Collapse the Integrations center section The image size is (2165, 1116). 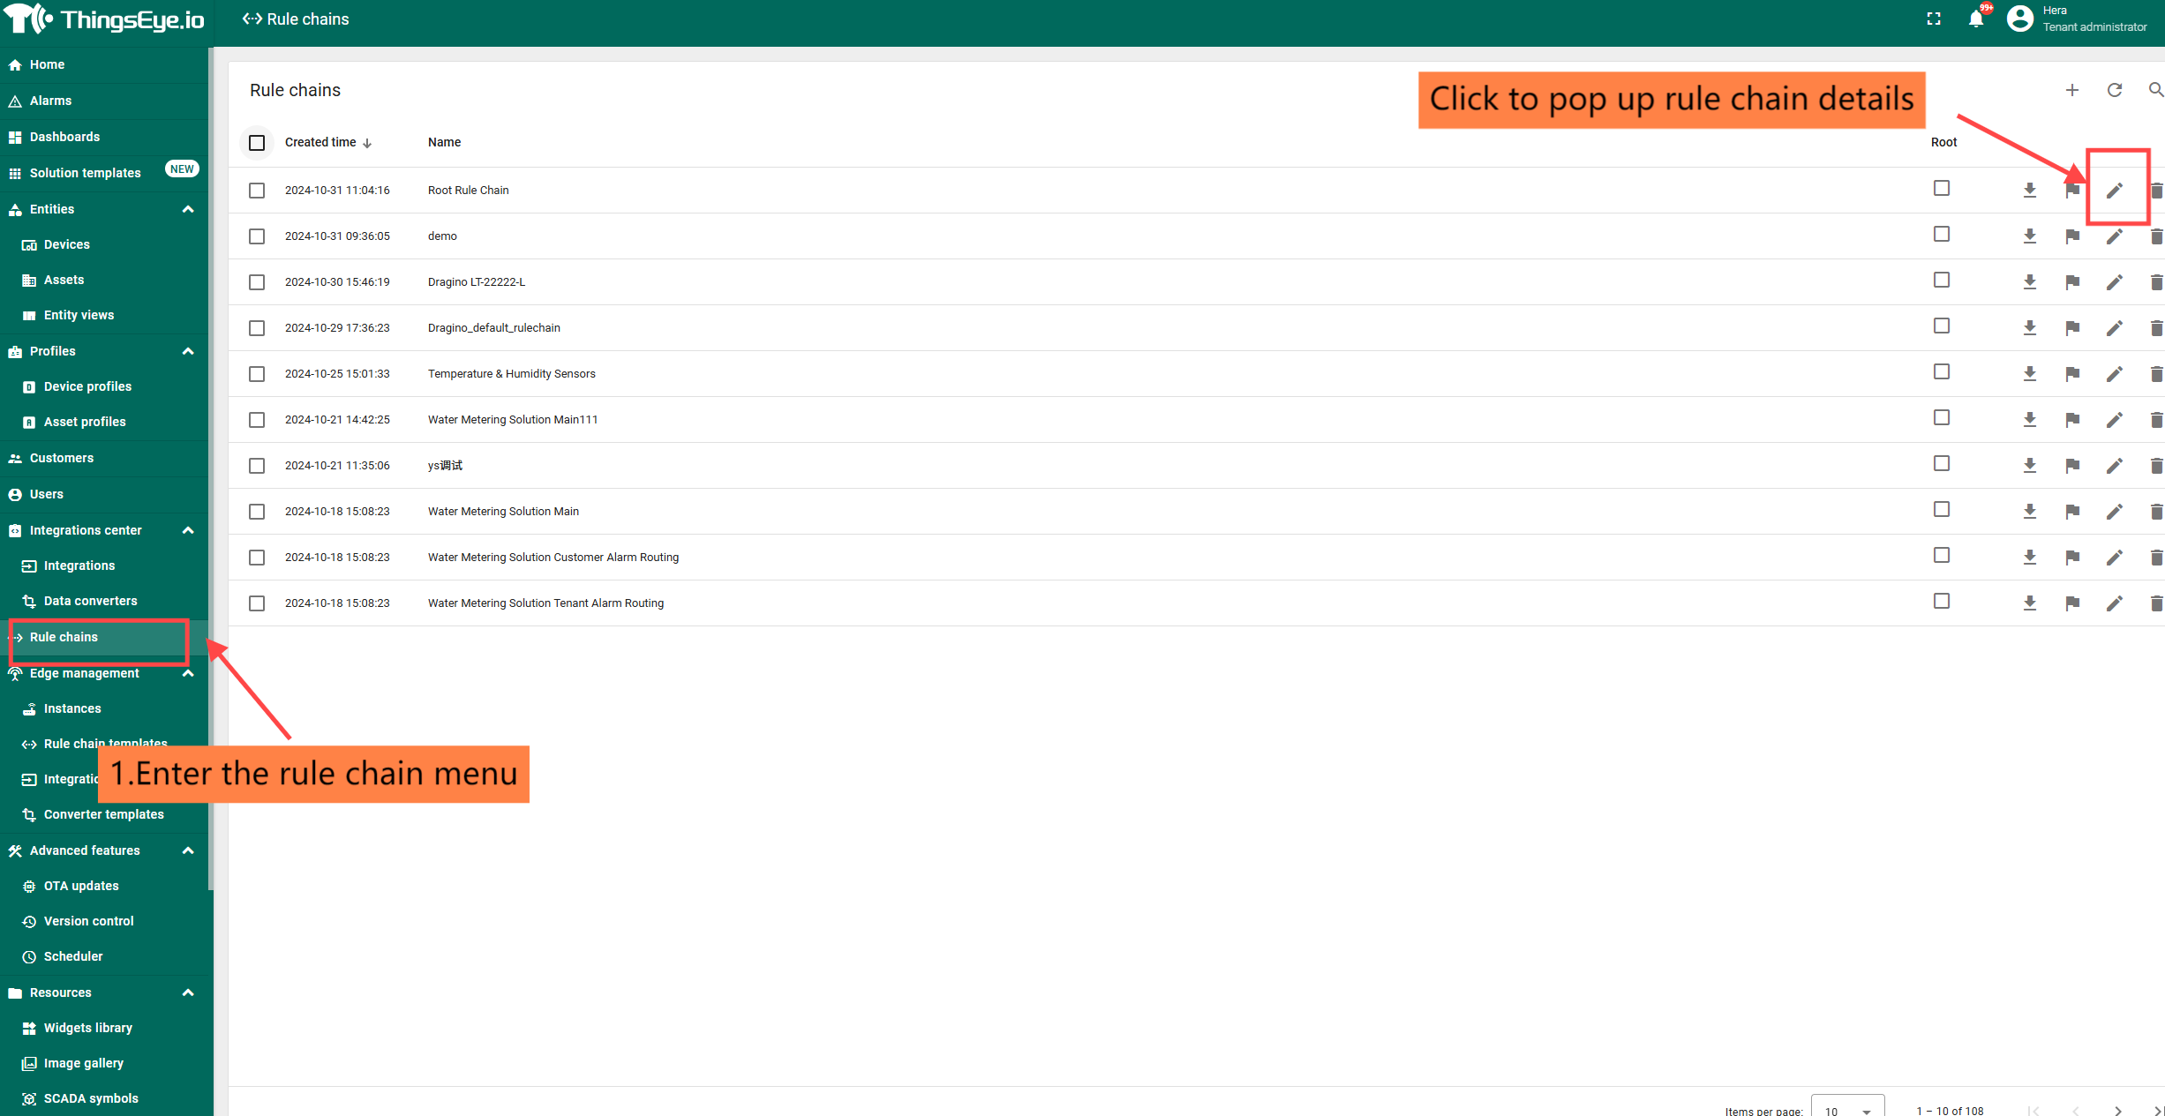pos(188,530)
